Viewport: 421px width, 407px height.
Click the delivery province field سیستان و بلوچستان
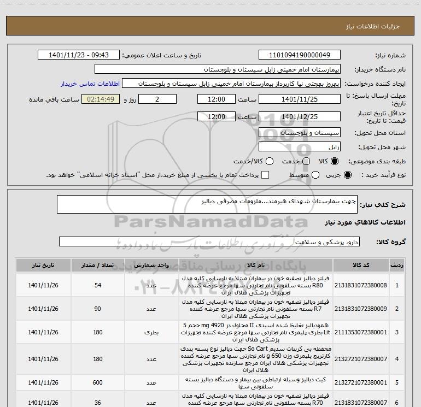[300, 133]
